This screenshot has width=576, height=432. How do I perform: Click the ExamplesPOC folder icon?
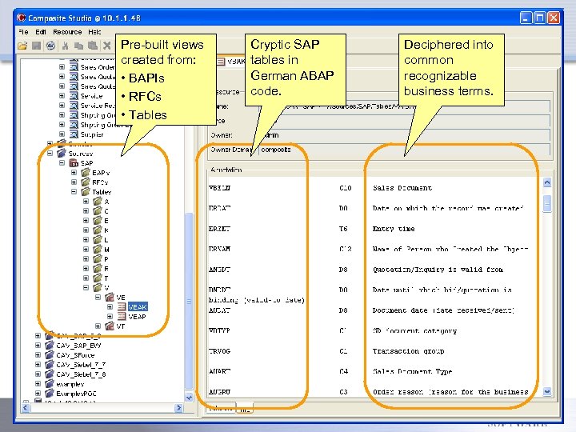click(50, 393)
